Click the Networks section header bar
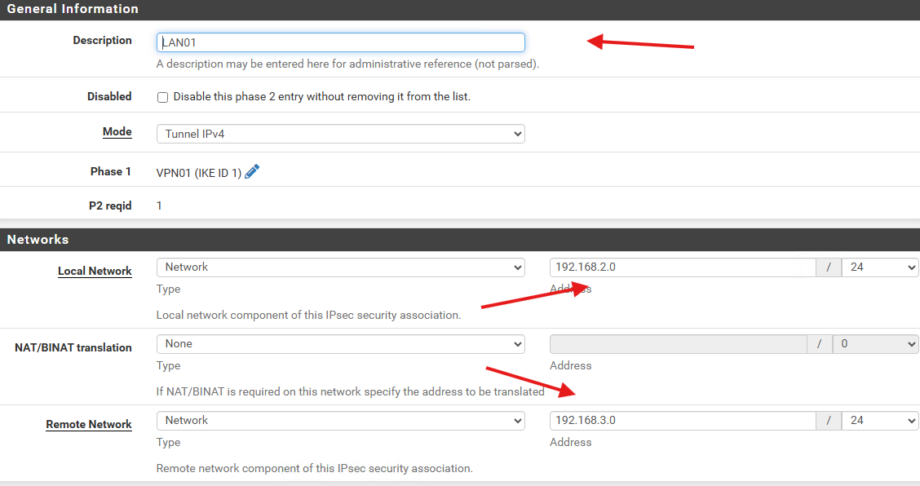 click(460, 240)
